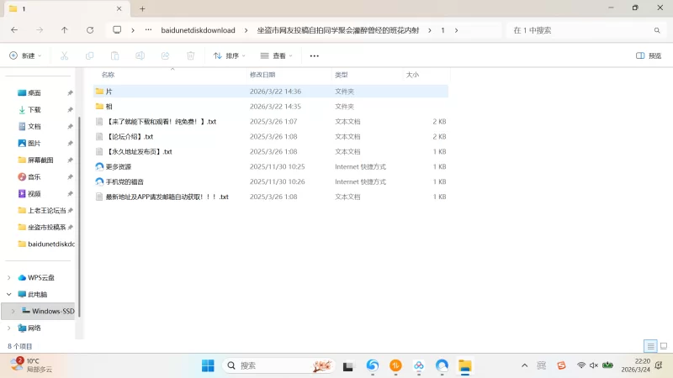Viewport: 673px width, 378px height.
Task: Switch to large thumbnails view in status bar
Action: [663, 346]
